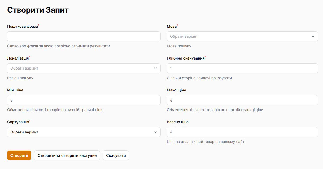Click the hryvnia symbol in Мін. ціна
Viewport: 323px width, 169px height.
(x=11, y=100)
